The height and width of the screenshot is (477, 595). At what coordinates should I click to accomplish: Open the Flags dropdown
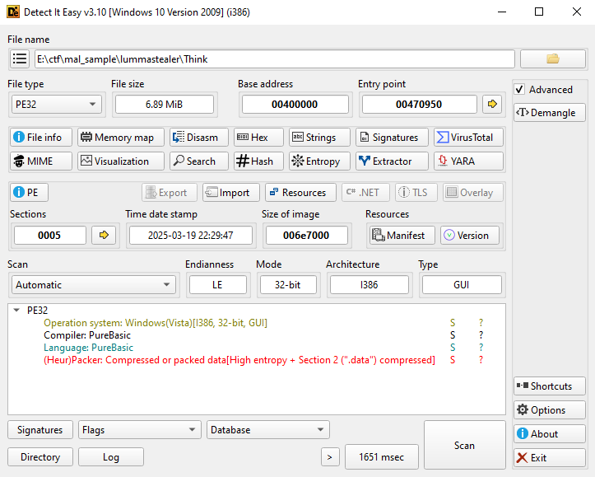point(140,429)
